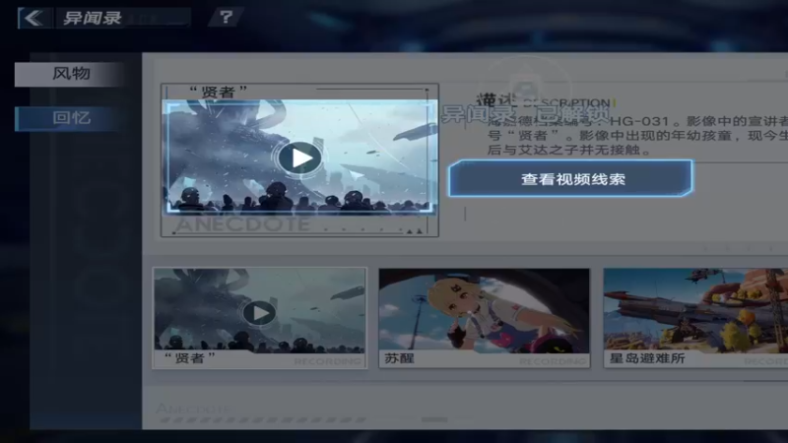Open the 星岛避难所 recording card
The width and height of the screenshot is (788, 443).
pyautogui.click(x=695, y=318)
